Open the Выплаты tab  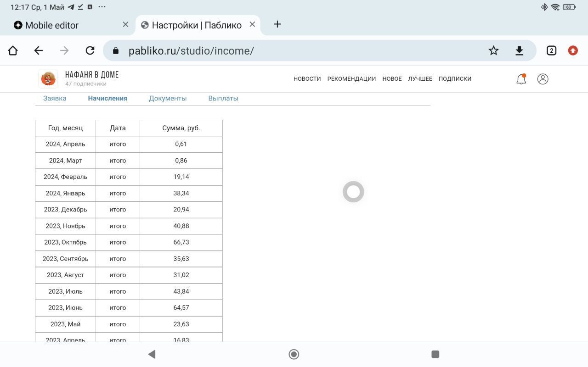(x=223, y=98)
